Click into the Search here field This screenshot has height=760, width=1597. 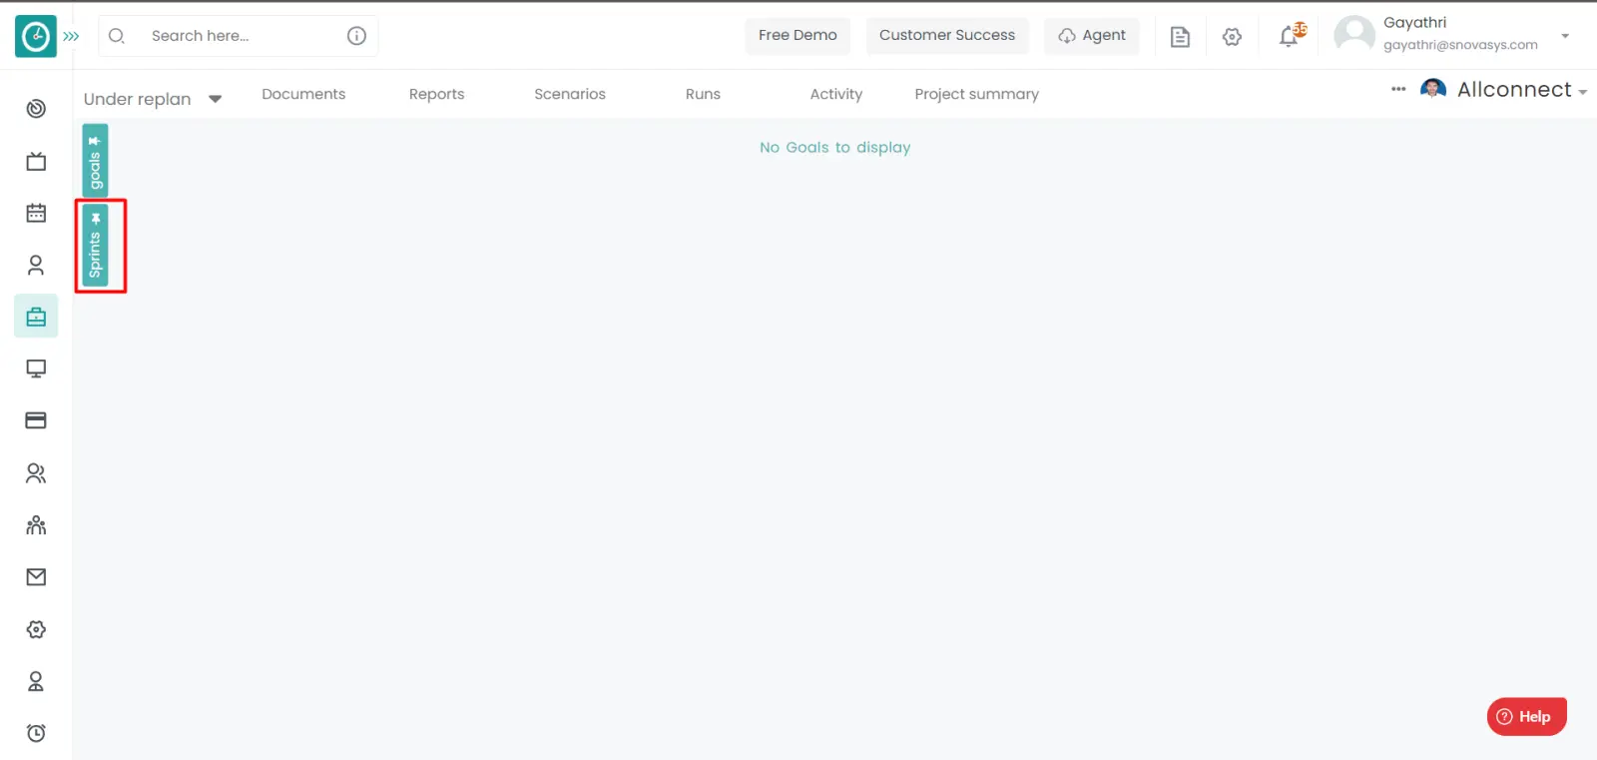tap(240, 36)
